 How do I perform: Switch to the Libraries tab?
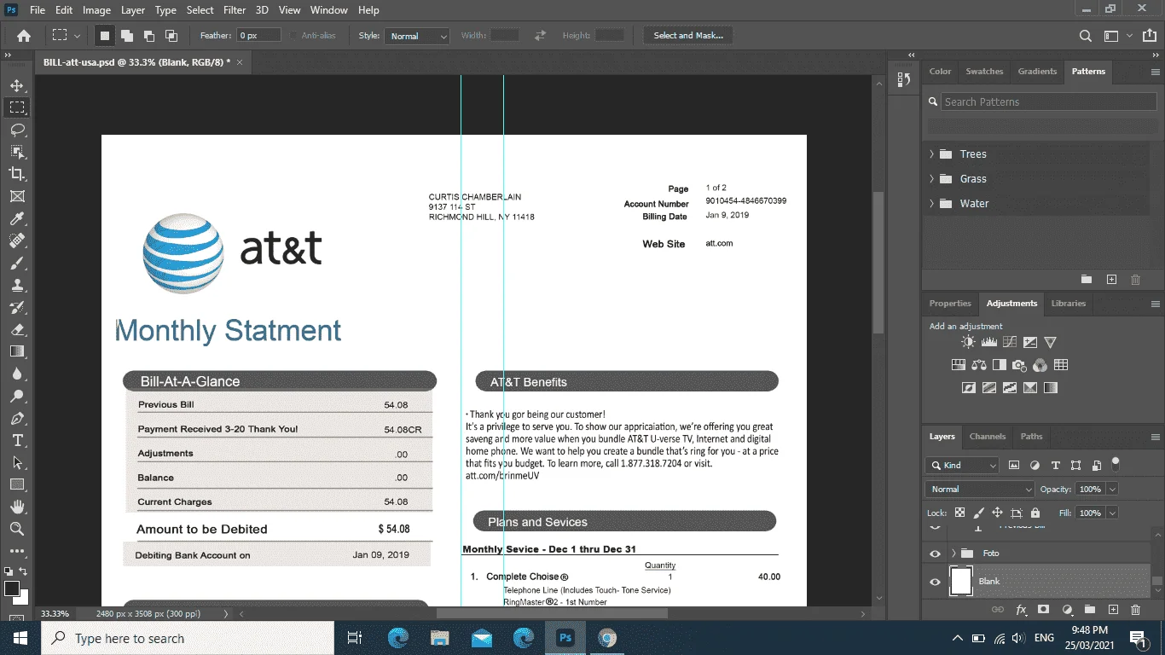coord(1069,304)
